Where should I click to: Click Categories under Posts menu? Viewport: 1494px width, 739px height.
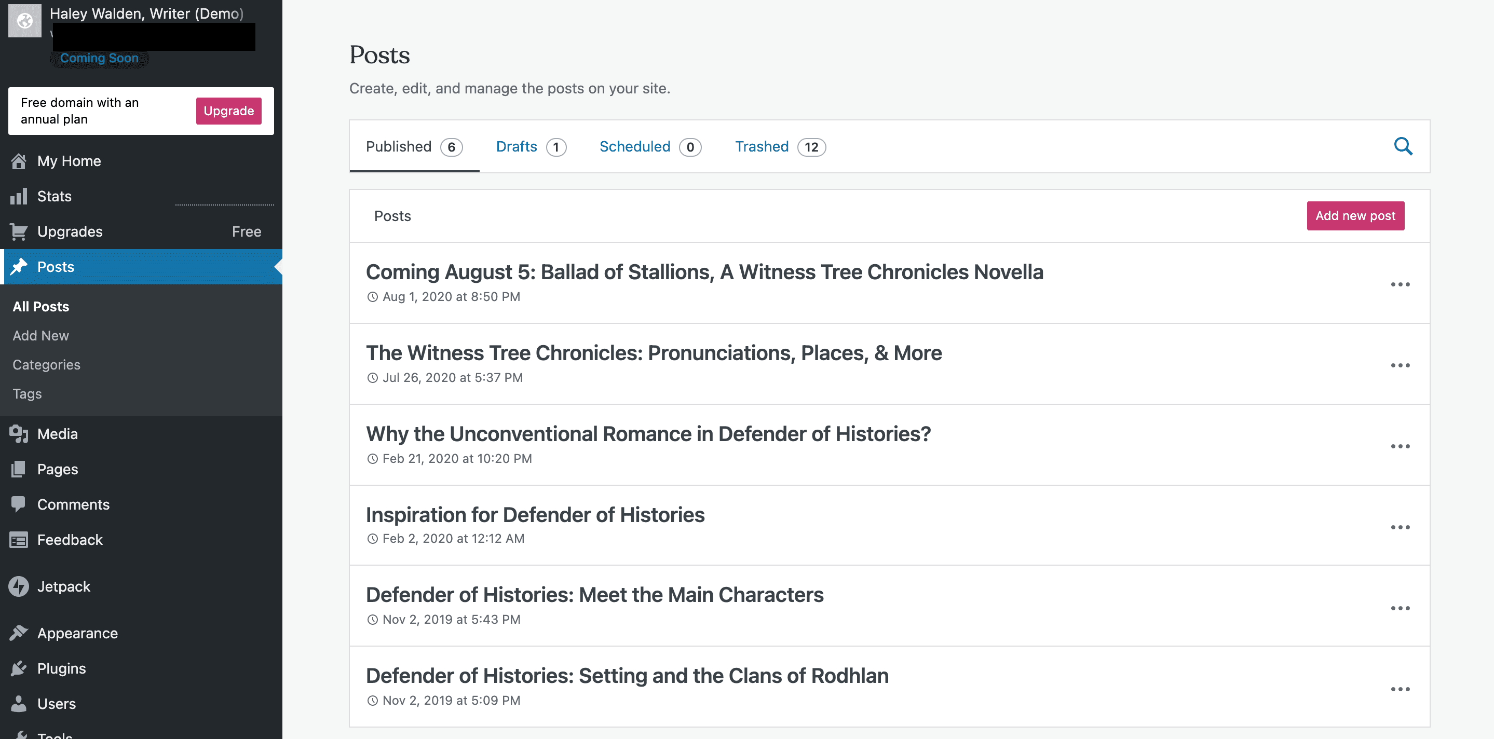pyautogui.click(x=46, y=364)
